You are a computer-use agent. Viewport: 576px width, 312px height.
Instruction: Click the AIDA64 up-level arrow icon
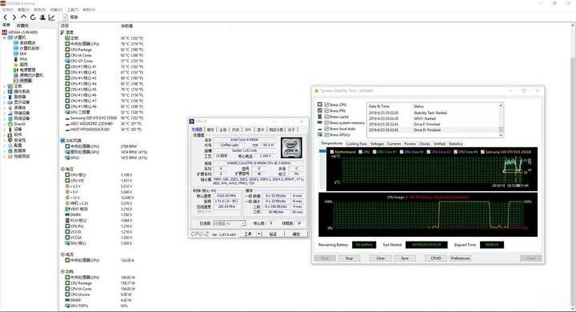pos(23,17)
